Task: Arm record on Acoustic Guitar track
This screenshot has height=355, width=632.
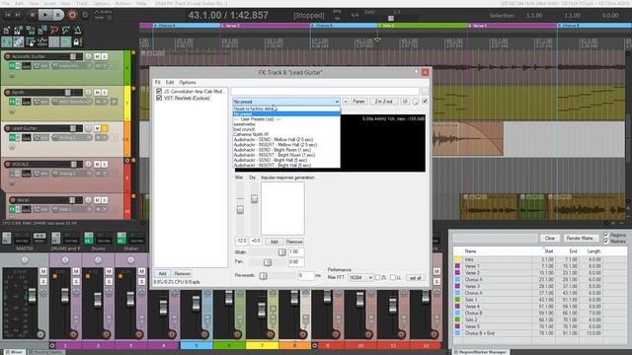Action: pyautogui.click(x=7, y=56)
